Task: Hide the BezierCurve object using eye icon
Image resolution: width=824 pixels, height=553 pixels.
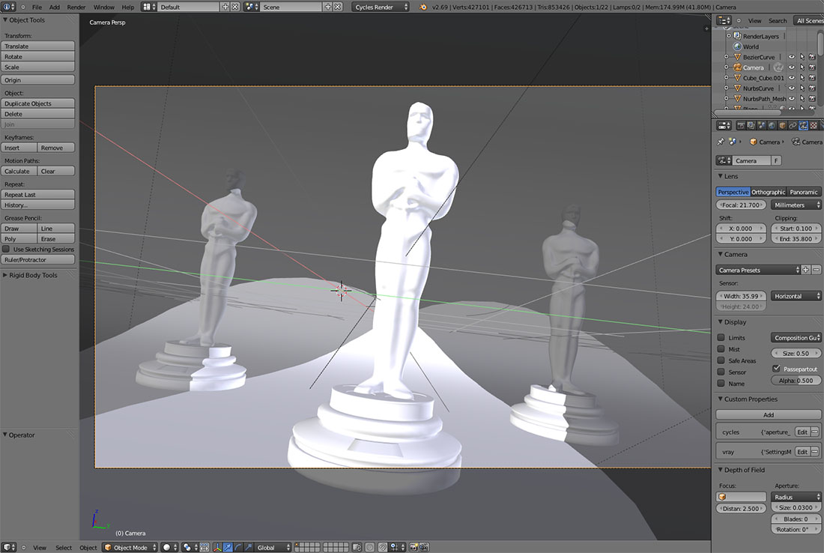Action: click(x=792, y=57)
